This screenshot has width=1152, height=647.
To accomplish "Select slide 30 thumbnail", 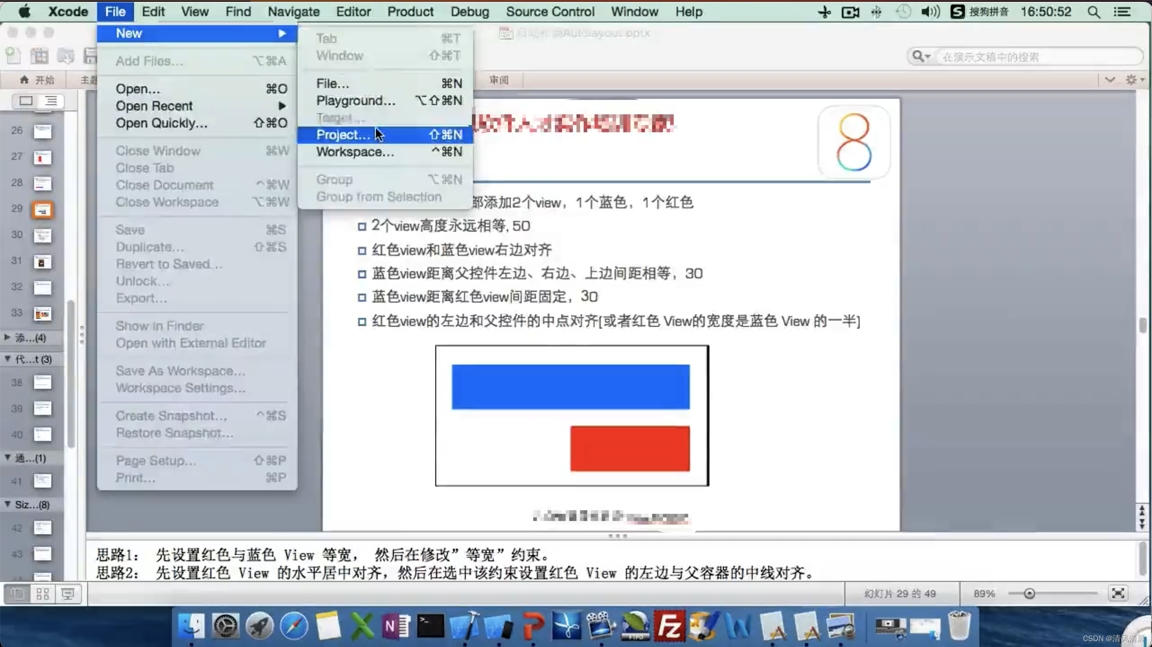I will [x=42, y=235].
